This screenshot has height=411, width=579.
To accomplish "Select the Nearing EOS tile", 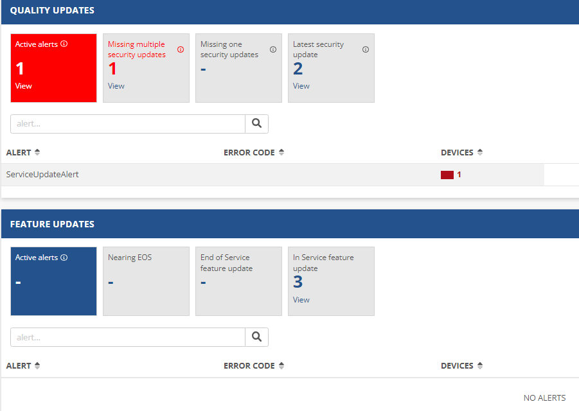I will point(146,281).
